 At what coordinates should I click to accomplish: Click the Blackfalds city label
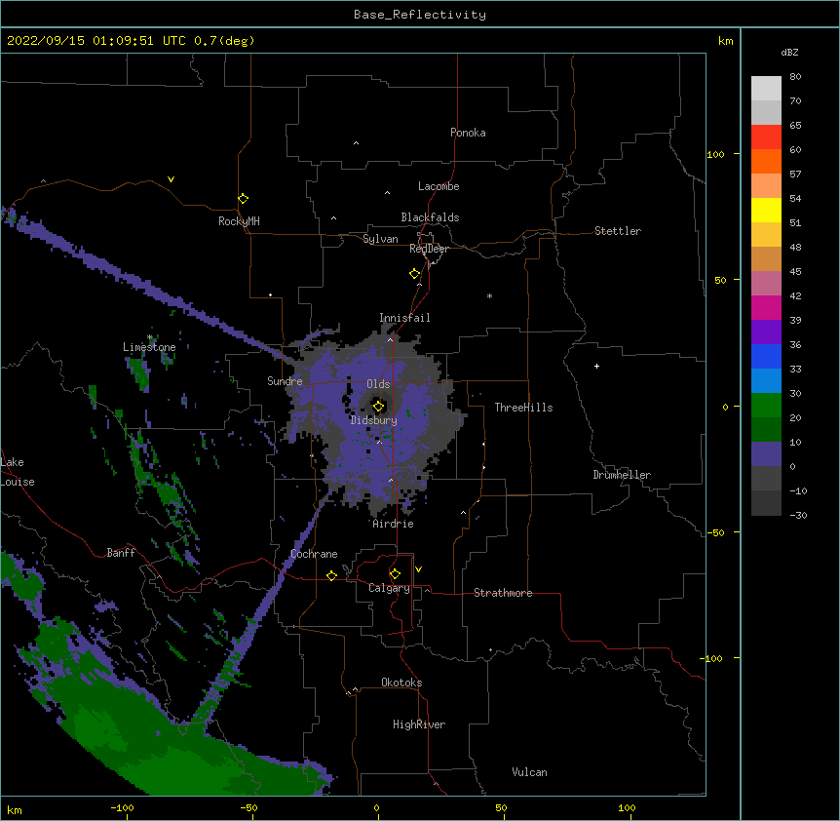tap(430, 217)
